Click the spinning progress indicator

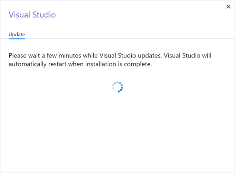click(118, 87)
